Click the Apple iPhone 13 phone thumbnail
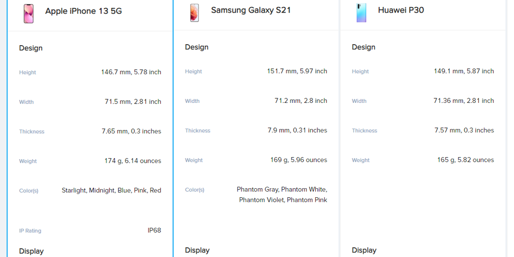 click(x=29, y=13)
